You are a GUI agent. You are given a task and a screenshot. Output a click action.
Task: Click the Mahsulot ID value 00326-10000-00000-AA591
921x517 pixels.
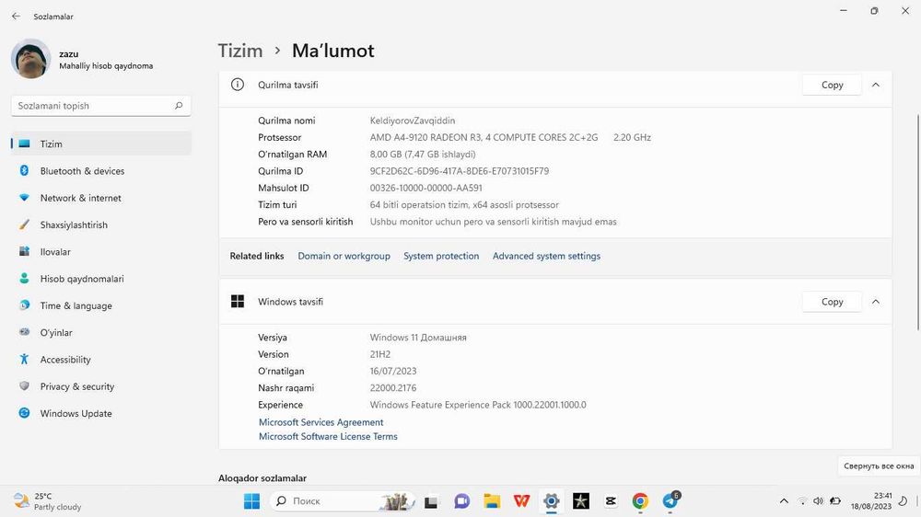pos(426,188)
